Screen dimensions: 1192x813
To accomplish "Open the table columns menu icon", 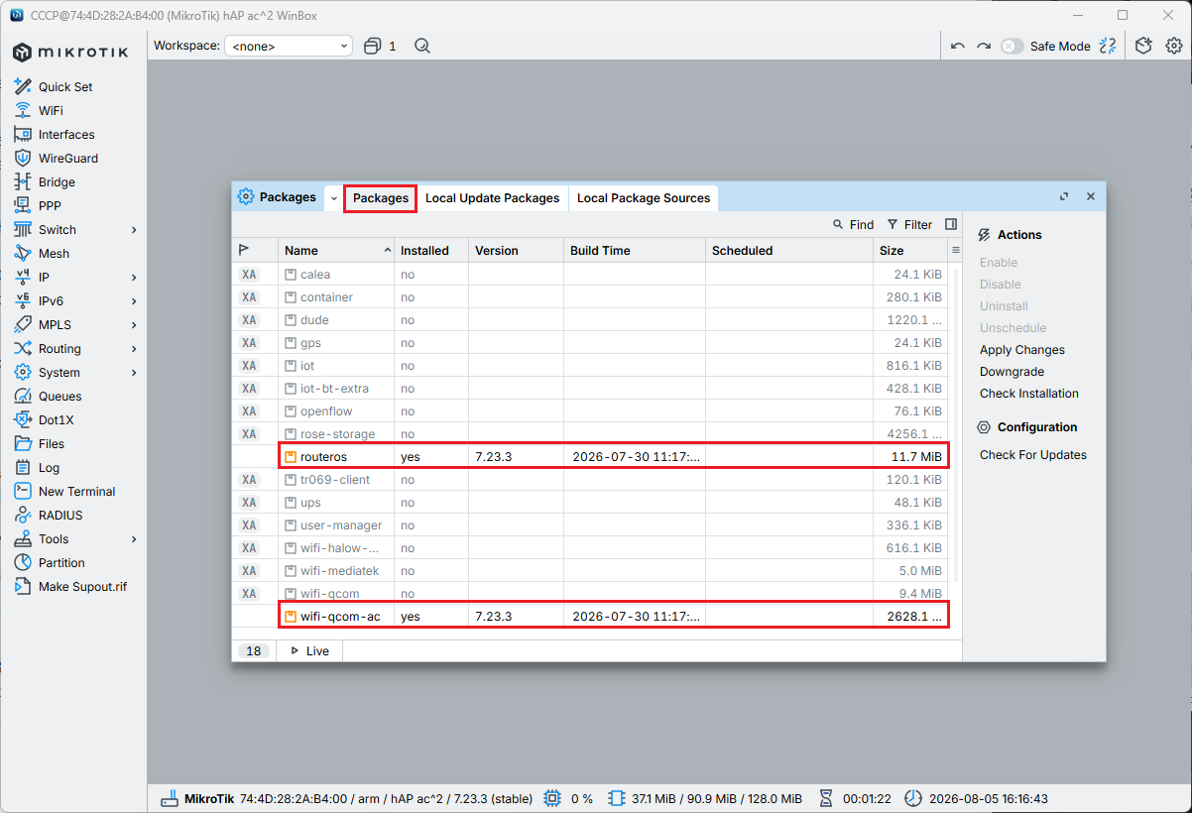I will [956, 251].
